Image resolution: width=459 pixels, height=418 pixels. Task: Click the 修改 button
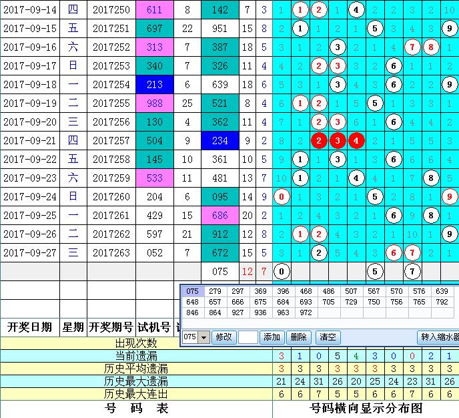pos(224,337)
